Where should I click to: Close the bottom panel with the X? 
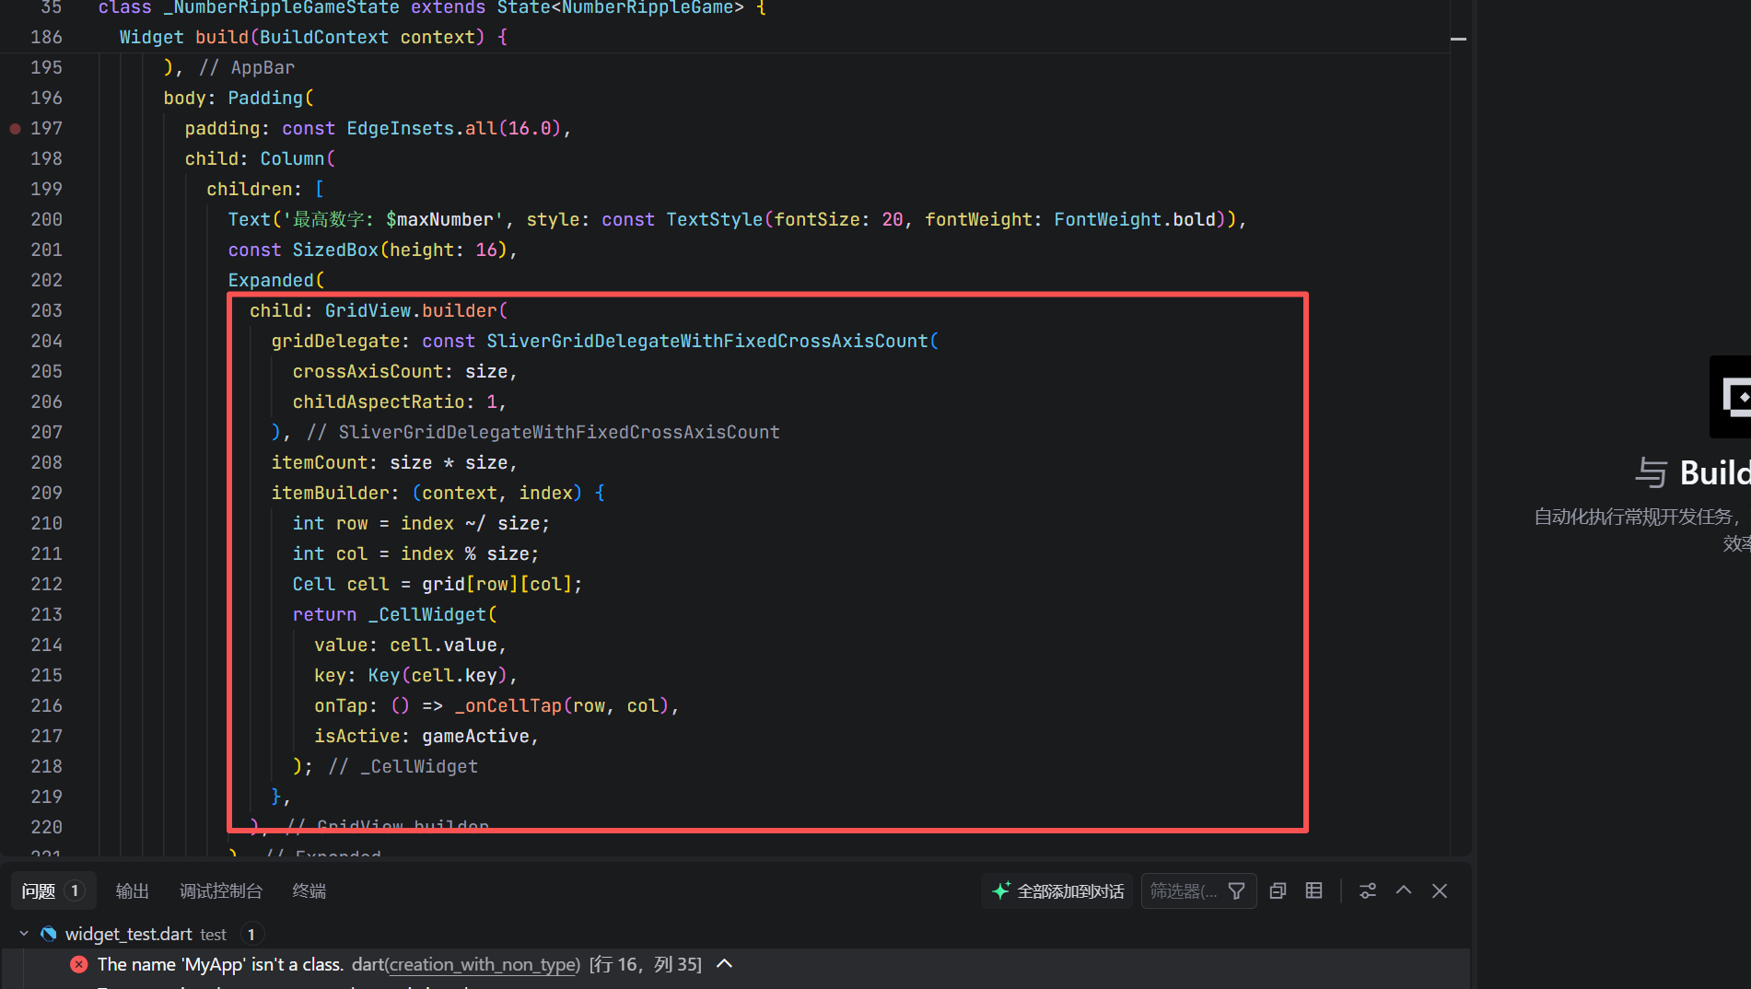[x=1440, y=891]
